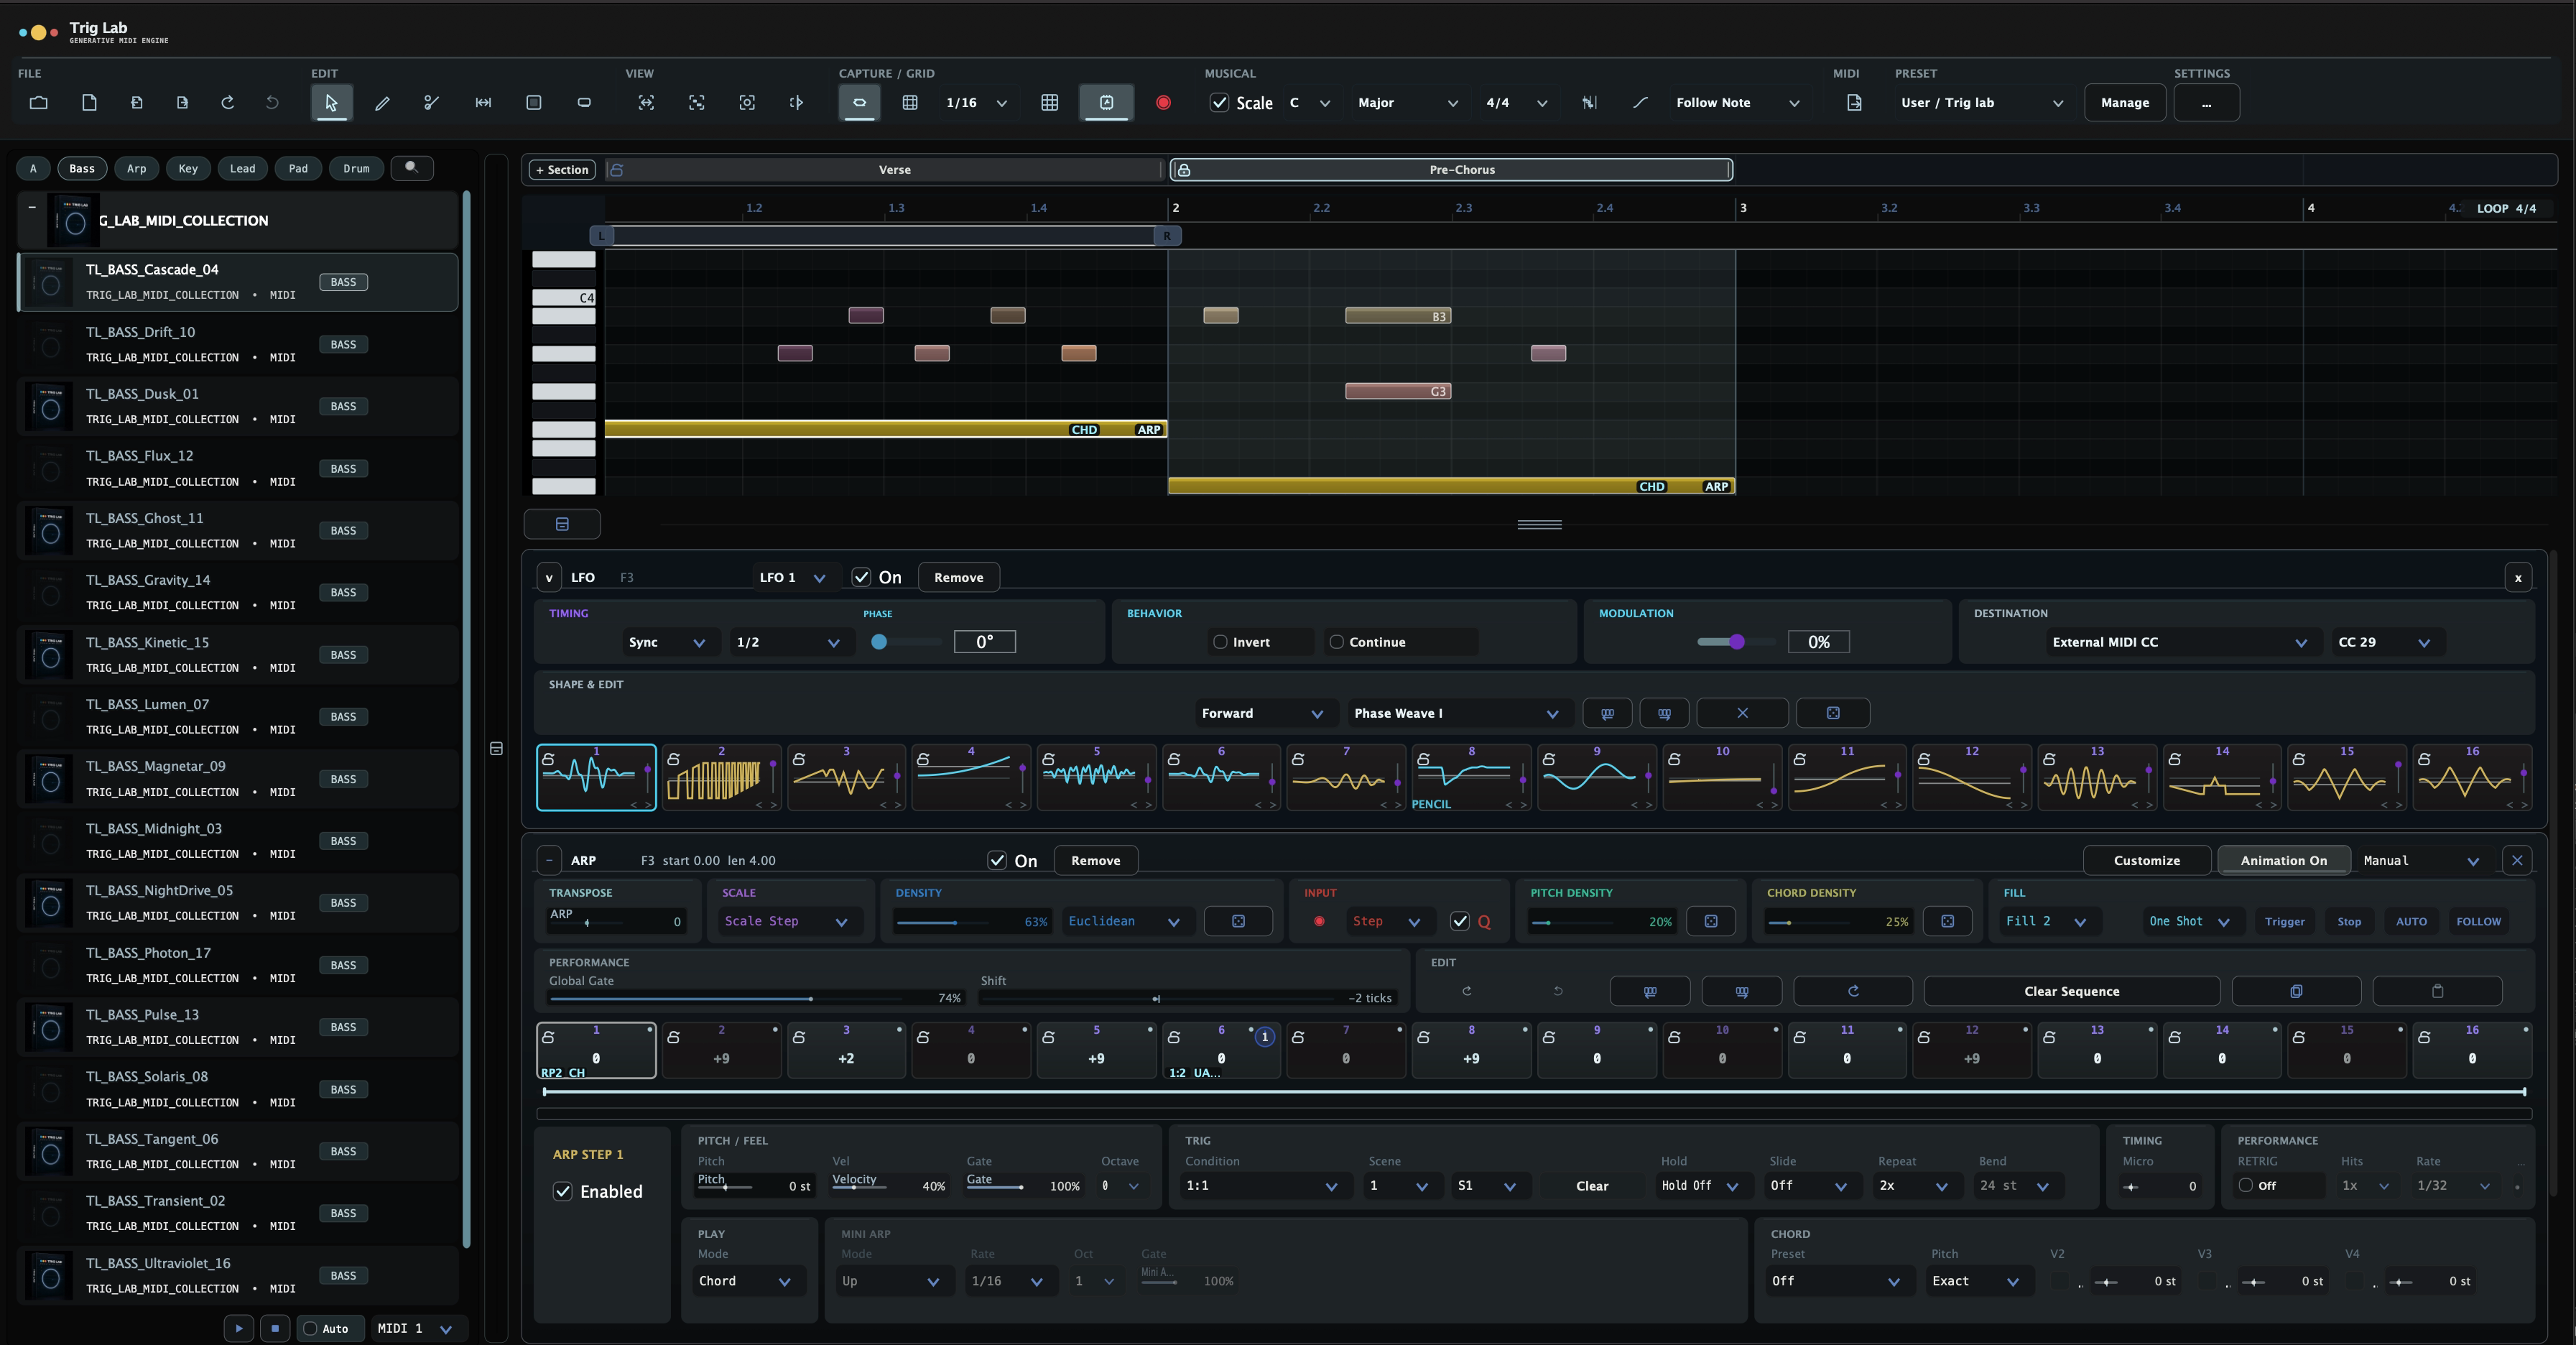Image resolution: width=2576 pixels, height=1345 pixels.
Task: Click the Clear Sequence button
Action: (x=2071, y=991)
